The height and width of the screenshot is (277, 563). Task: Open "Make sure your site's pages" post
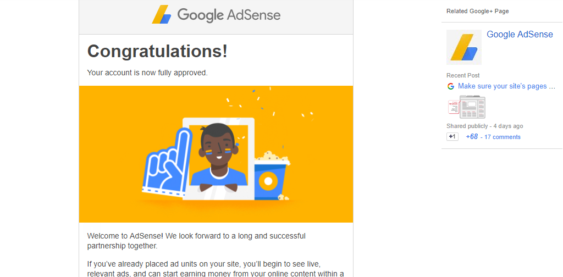pos(506,86)
